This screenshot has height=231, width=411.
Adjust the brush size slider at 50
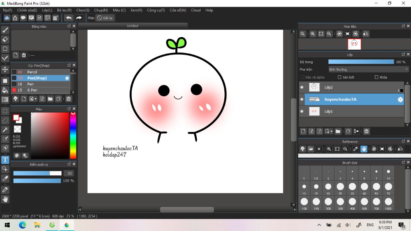pyautogui.click(x=37, y=173)
